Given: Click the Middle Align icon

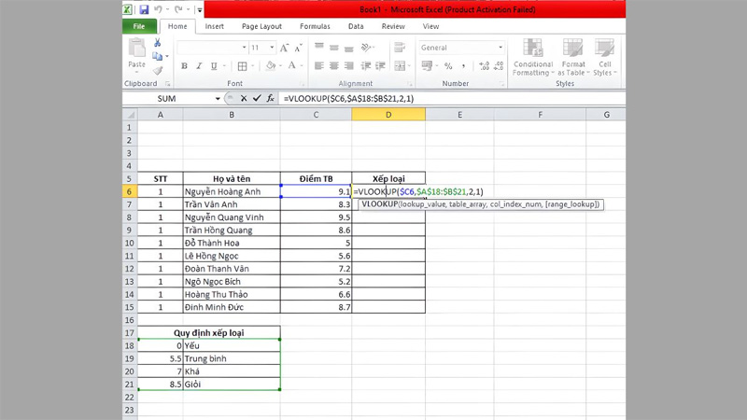Looking at the screenshot, I should coord(334,48).
